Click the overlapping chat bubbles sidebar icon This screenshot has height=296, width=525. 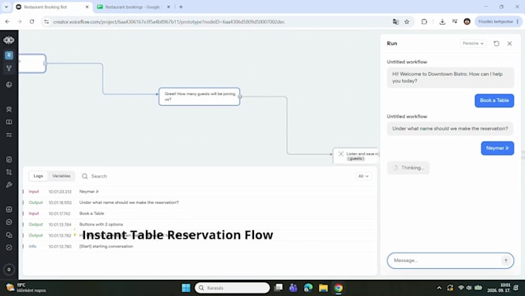tap(9, 235)
